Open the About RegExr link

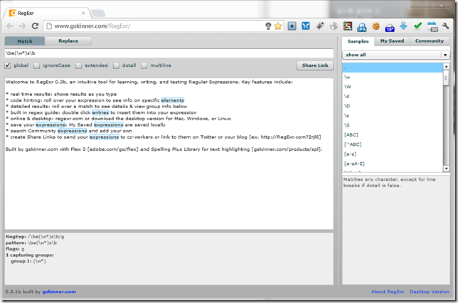388,292
